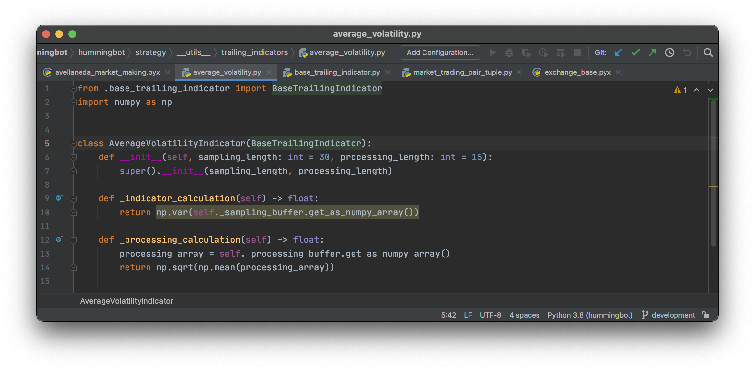This screenshot has width=755, height=370.
Task: Collapse _processing_calculation method fold marker
Action: click(74, 240)
